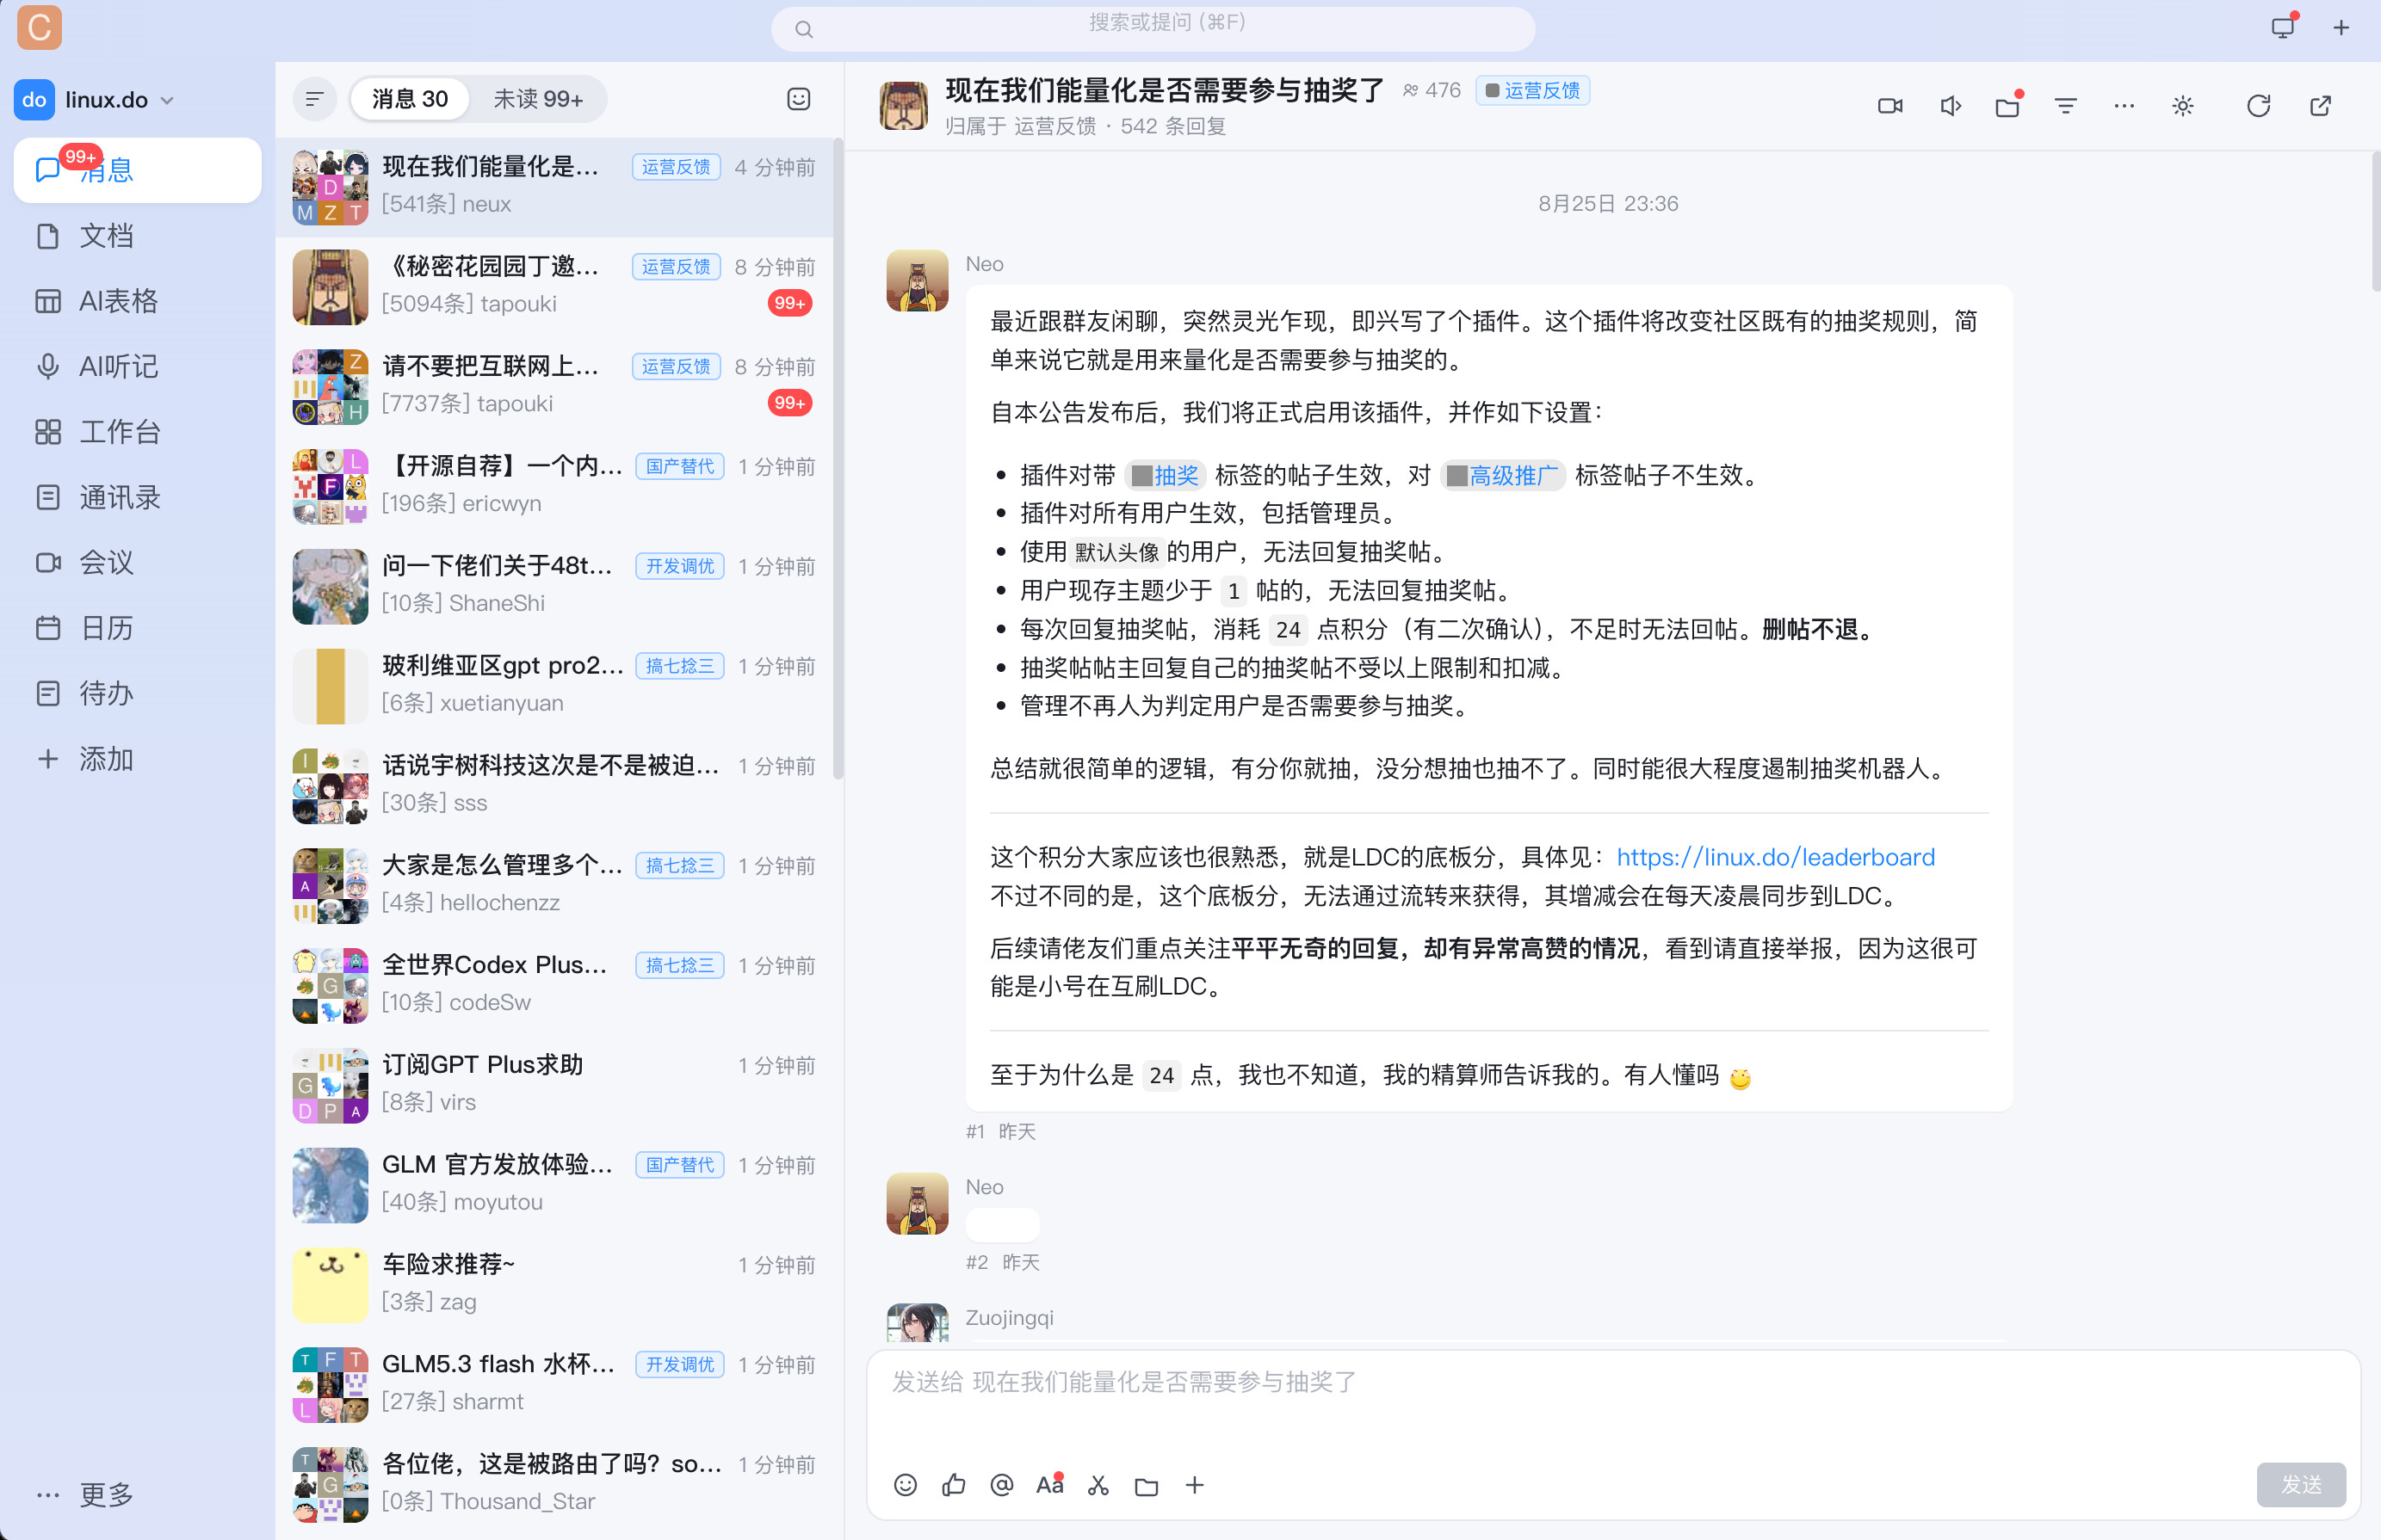Open the filter lines icon in chat header
The width and height of the screenshot is (2381, 1540).
coord(2066,106)
